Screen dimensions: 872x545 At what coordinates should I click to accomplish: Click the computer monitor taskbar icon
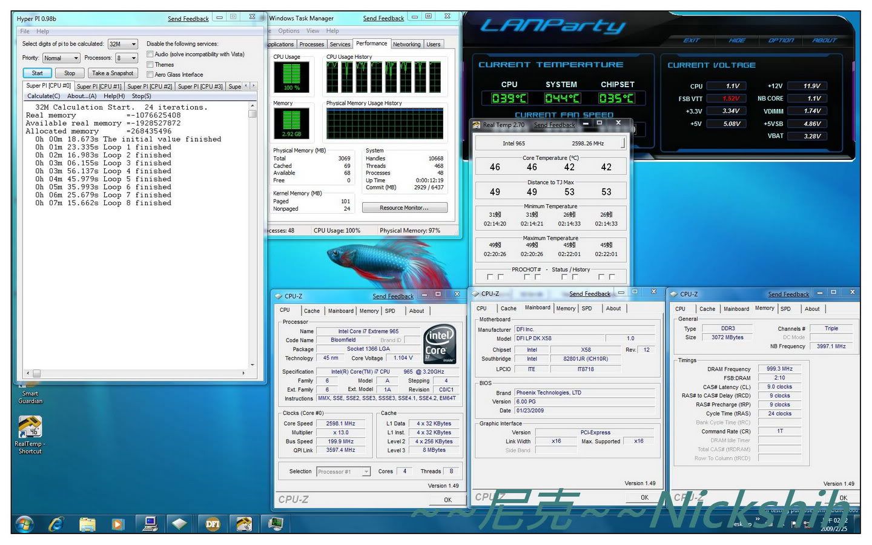[149, 524]
